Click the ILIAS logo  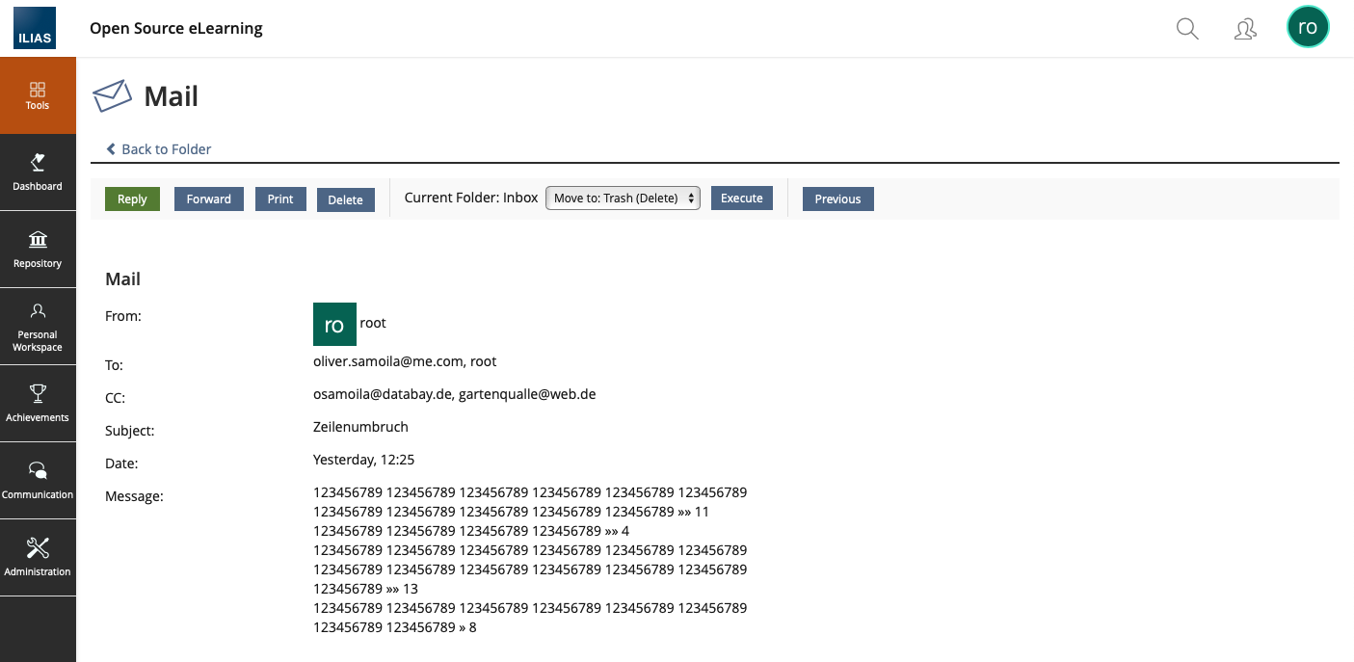(x=34, y=28)
